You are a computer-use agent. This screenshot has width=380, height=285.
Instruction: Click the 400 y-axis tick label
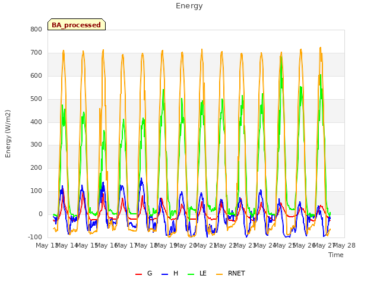tap(36, 122)
